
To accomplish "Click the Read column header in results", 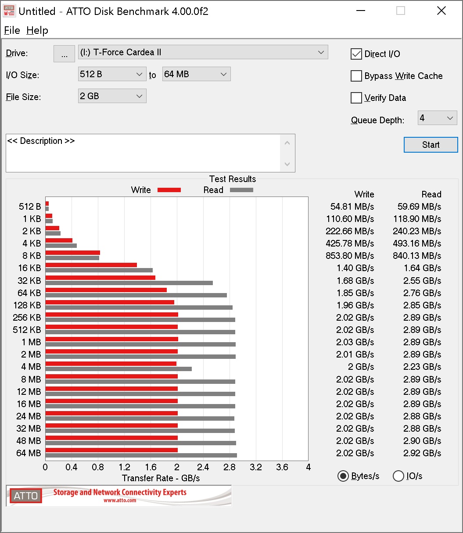I will coord(431,194).
